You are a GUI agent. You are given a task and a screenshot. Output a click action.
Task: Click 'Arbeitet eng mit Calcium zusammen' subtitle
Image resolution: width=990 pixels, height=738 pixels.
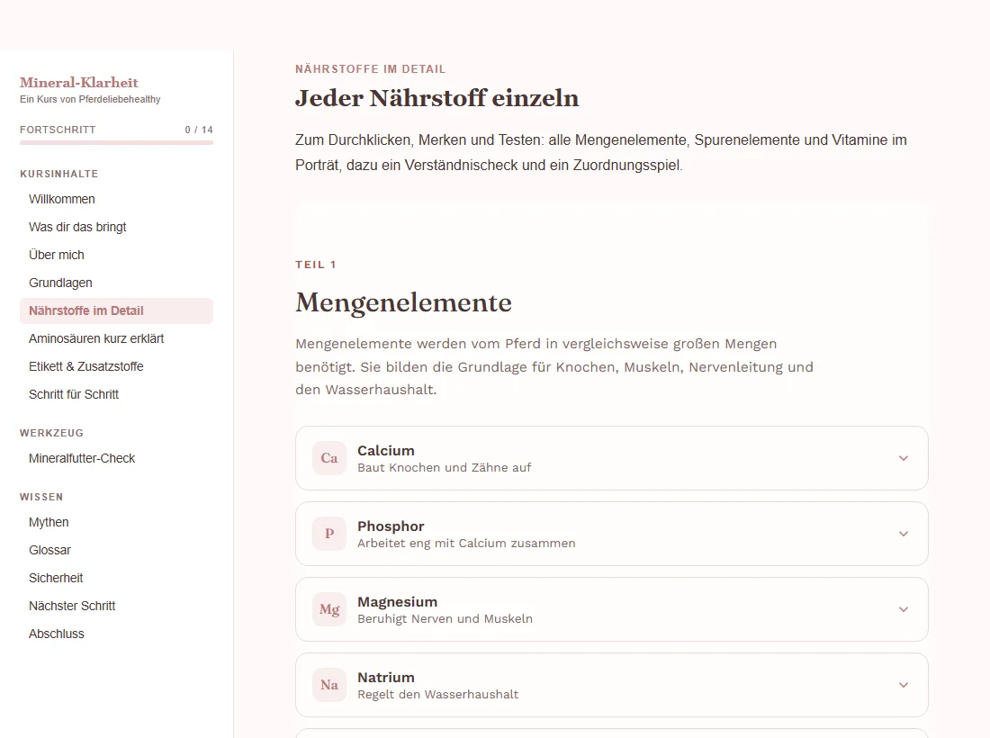[466, 544]
